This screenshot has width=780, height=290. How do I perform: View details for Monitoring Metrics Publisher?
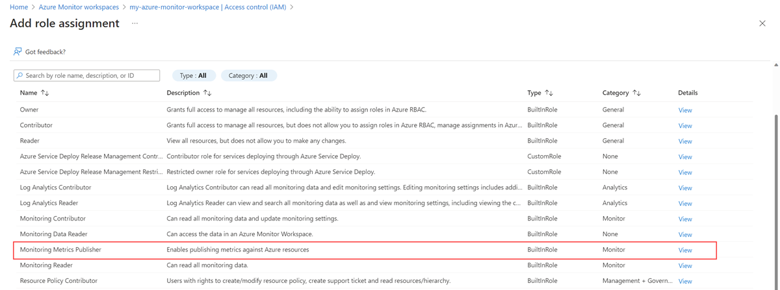pyautogui.click(x=685, y=250)
